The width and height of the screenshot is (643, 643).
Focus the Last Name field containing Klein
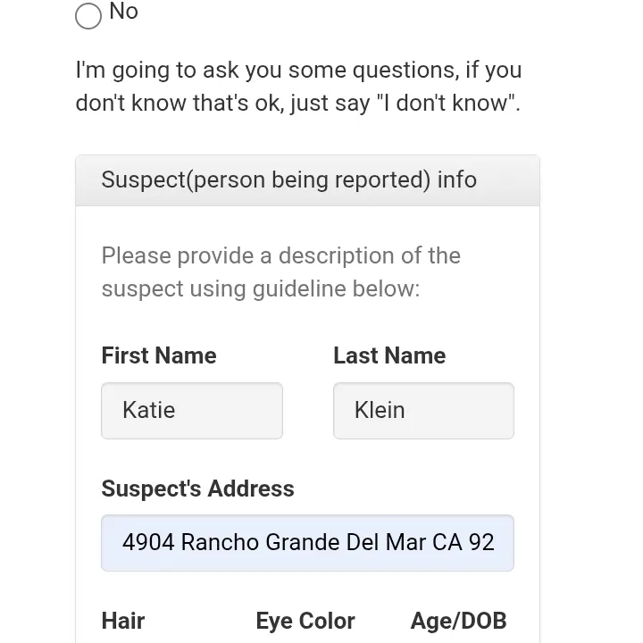click(x=423, y=411)
